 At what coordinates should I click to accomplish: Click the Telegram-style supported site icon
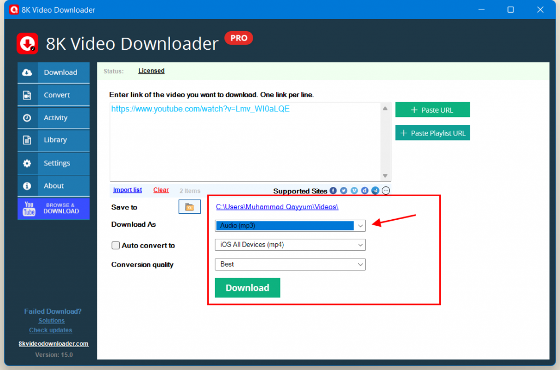375,191
